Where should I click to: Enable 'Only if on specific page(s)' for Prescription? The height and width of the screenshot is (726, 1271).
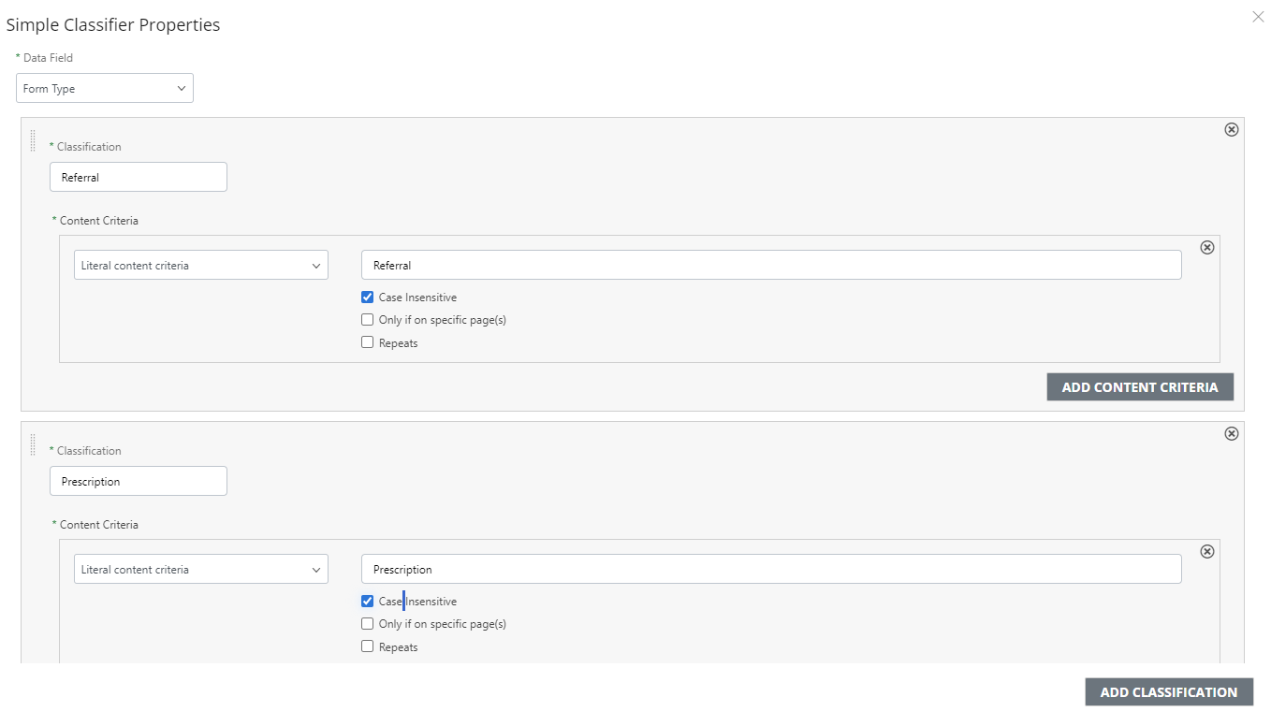(x=368, y=624)
